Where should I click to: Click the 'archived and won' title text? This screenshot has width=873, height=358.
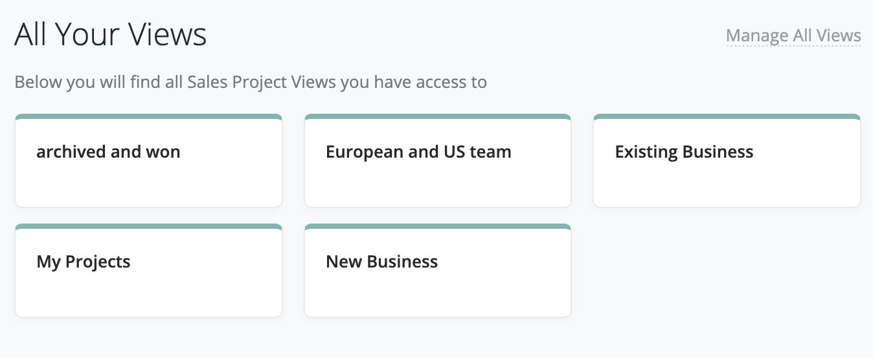click(x=108, y=152)
